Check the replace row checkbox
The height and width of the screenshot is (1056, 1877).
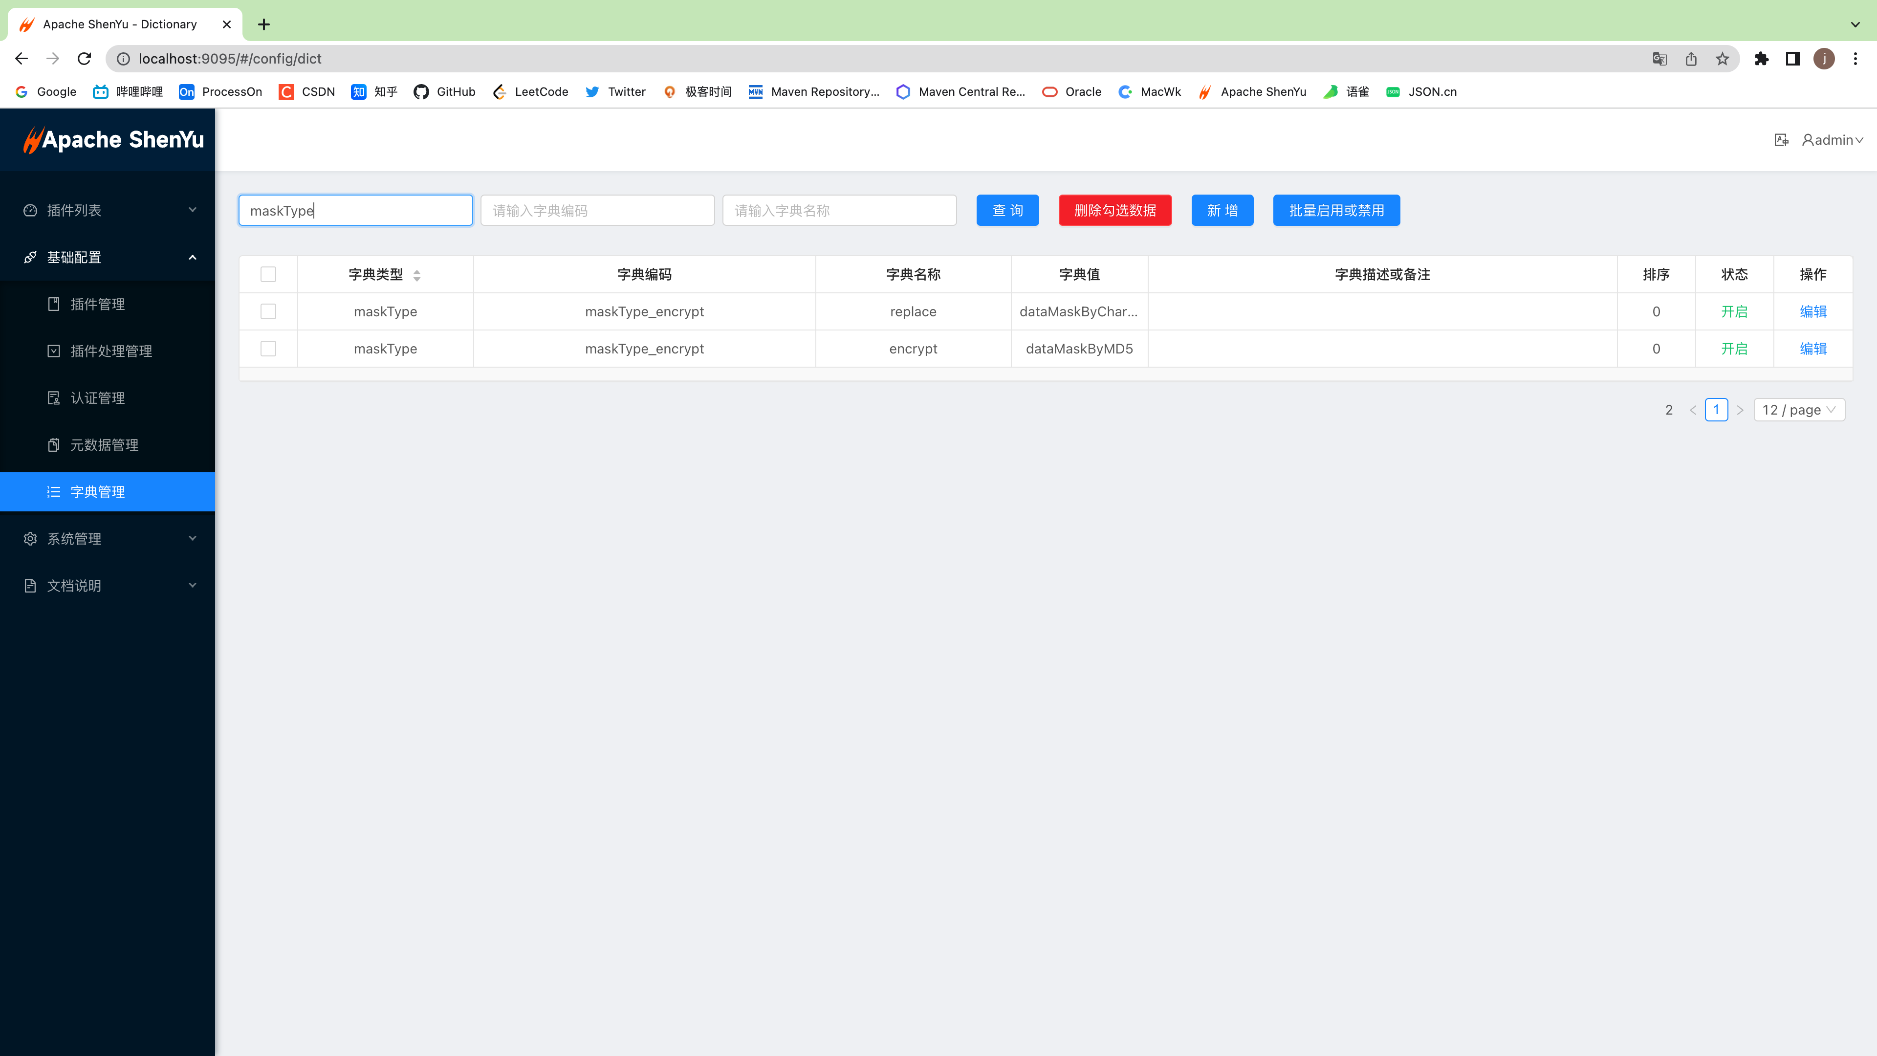268,312
